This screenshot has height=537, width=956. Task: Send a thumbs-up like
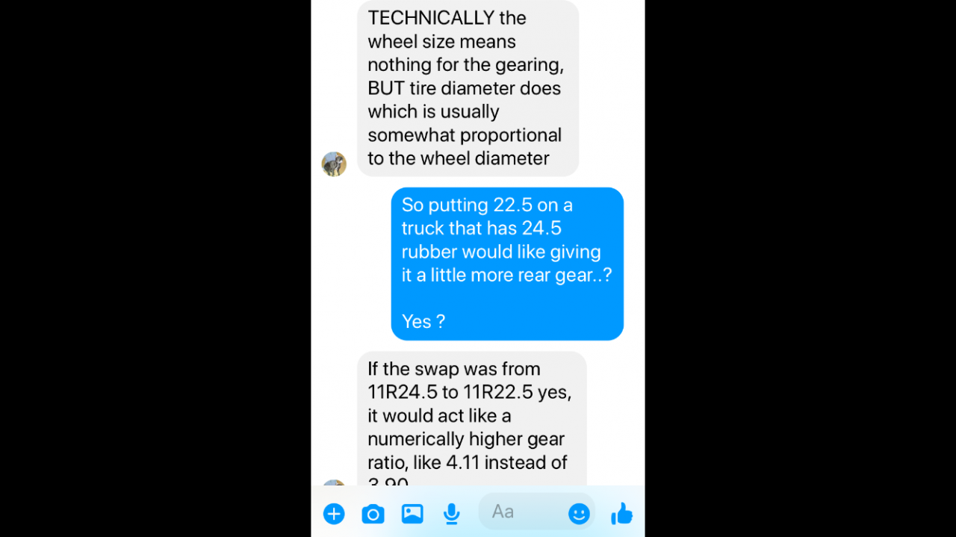pyautogui.click(x=621, y=513)
